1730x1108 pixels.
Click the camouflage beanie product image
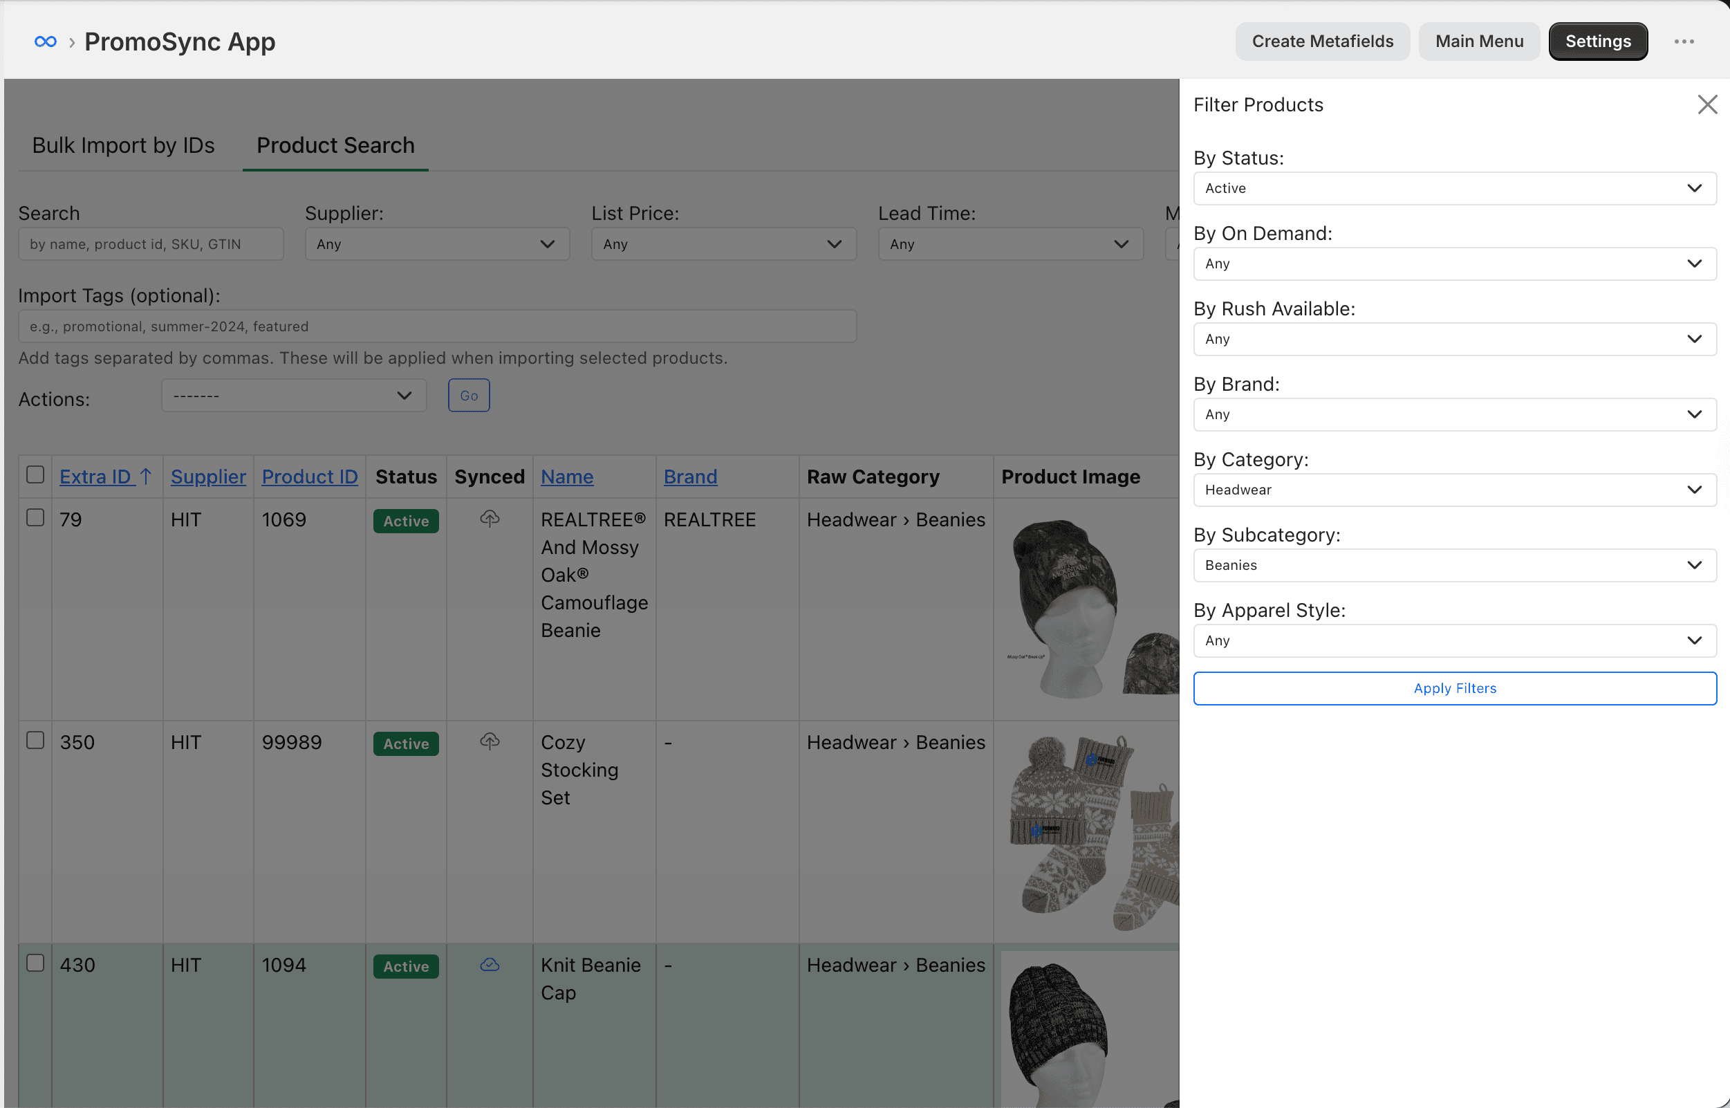point(1090,608)
